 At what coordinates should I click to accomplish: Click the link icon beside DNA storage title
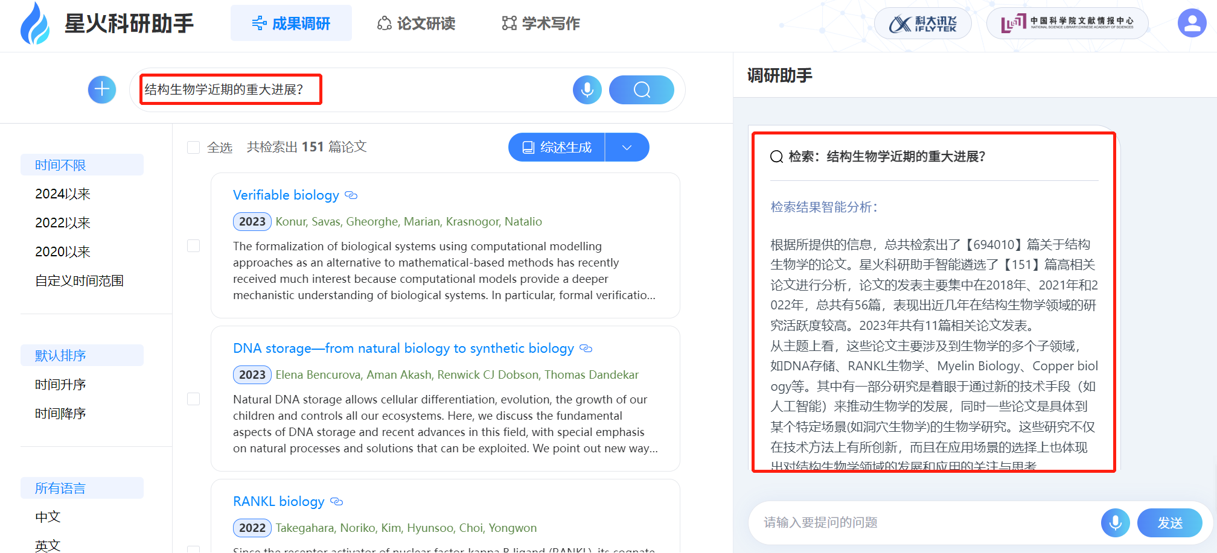[586, 349]
